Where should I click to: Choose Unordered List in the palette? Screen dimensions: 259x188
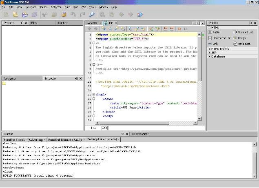click(221, 38)
